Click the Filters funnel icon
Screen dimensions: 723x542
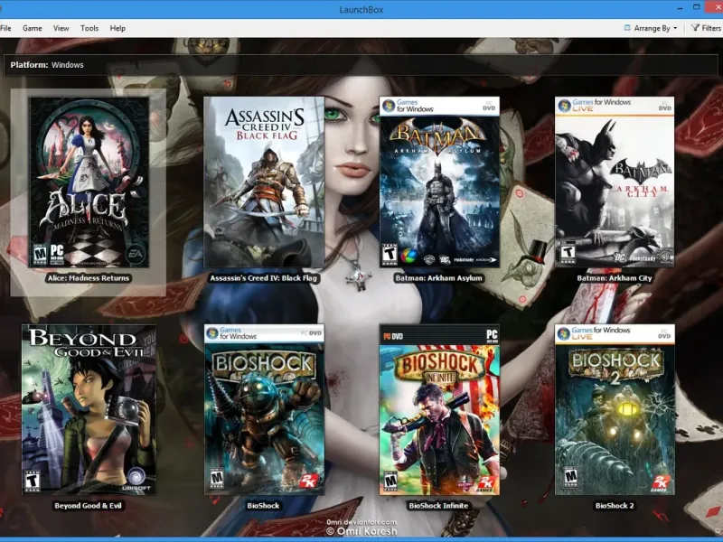click(x=695, y=28)
